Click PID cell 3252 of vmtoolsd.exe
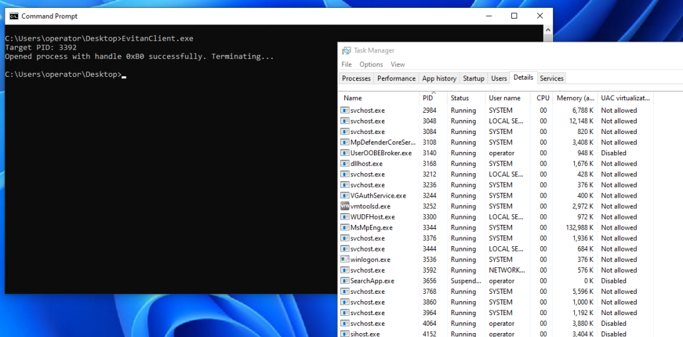Image resolution: width=683 pixels, height=337 pixels. coord(430,206)
